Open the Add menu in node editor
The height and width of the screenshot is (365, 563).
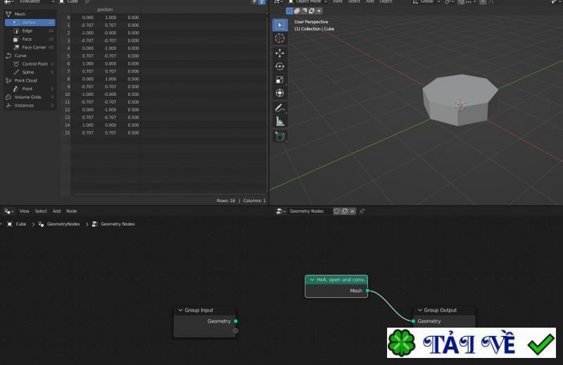coord(57,211)
